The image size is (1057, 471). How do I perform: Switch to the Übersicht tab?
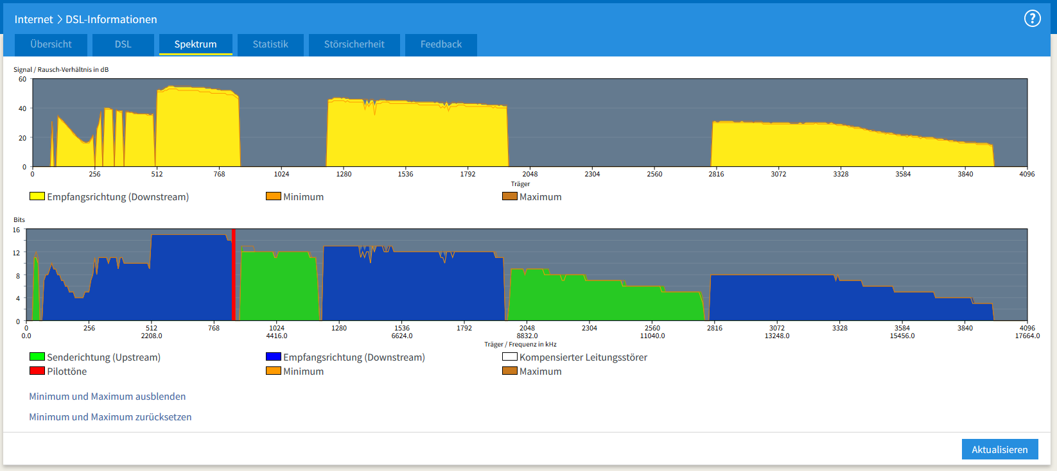click(51, 44)
